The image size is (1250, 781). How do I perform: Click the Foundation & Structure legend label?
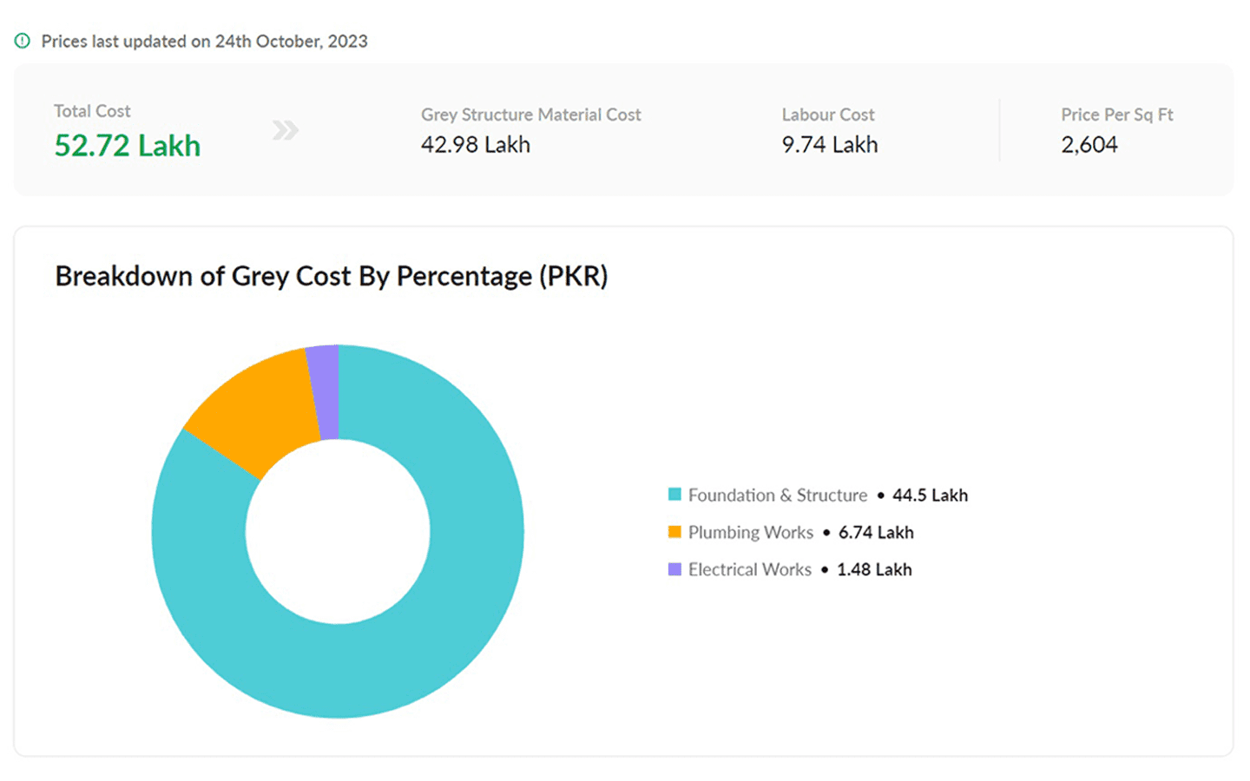click(777, 496)
